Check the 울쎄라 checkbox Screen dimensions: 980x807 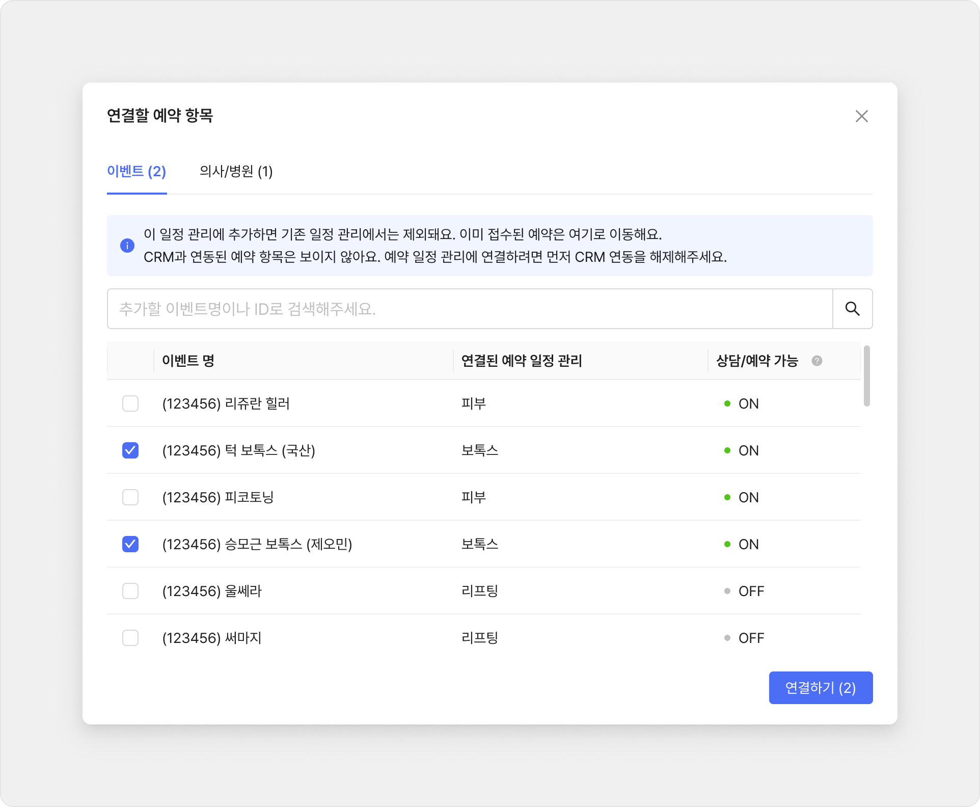(x=130, y=591)
